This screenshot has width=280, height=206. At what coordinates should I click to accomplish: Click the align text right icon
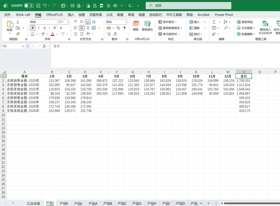click(88, 28)
